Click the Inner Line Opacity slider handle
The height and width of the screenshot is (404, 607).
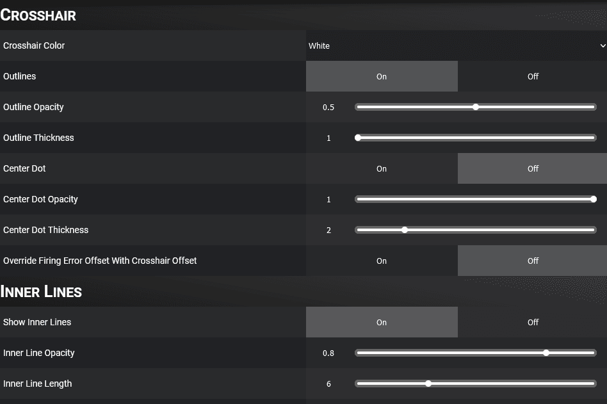[546, 353]
